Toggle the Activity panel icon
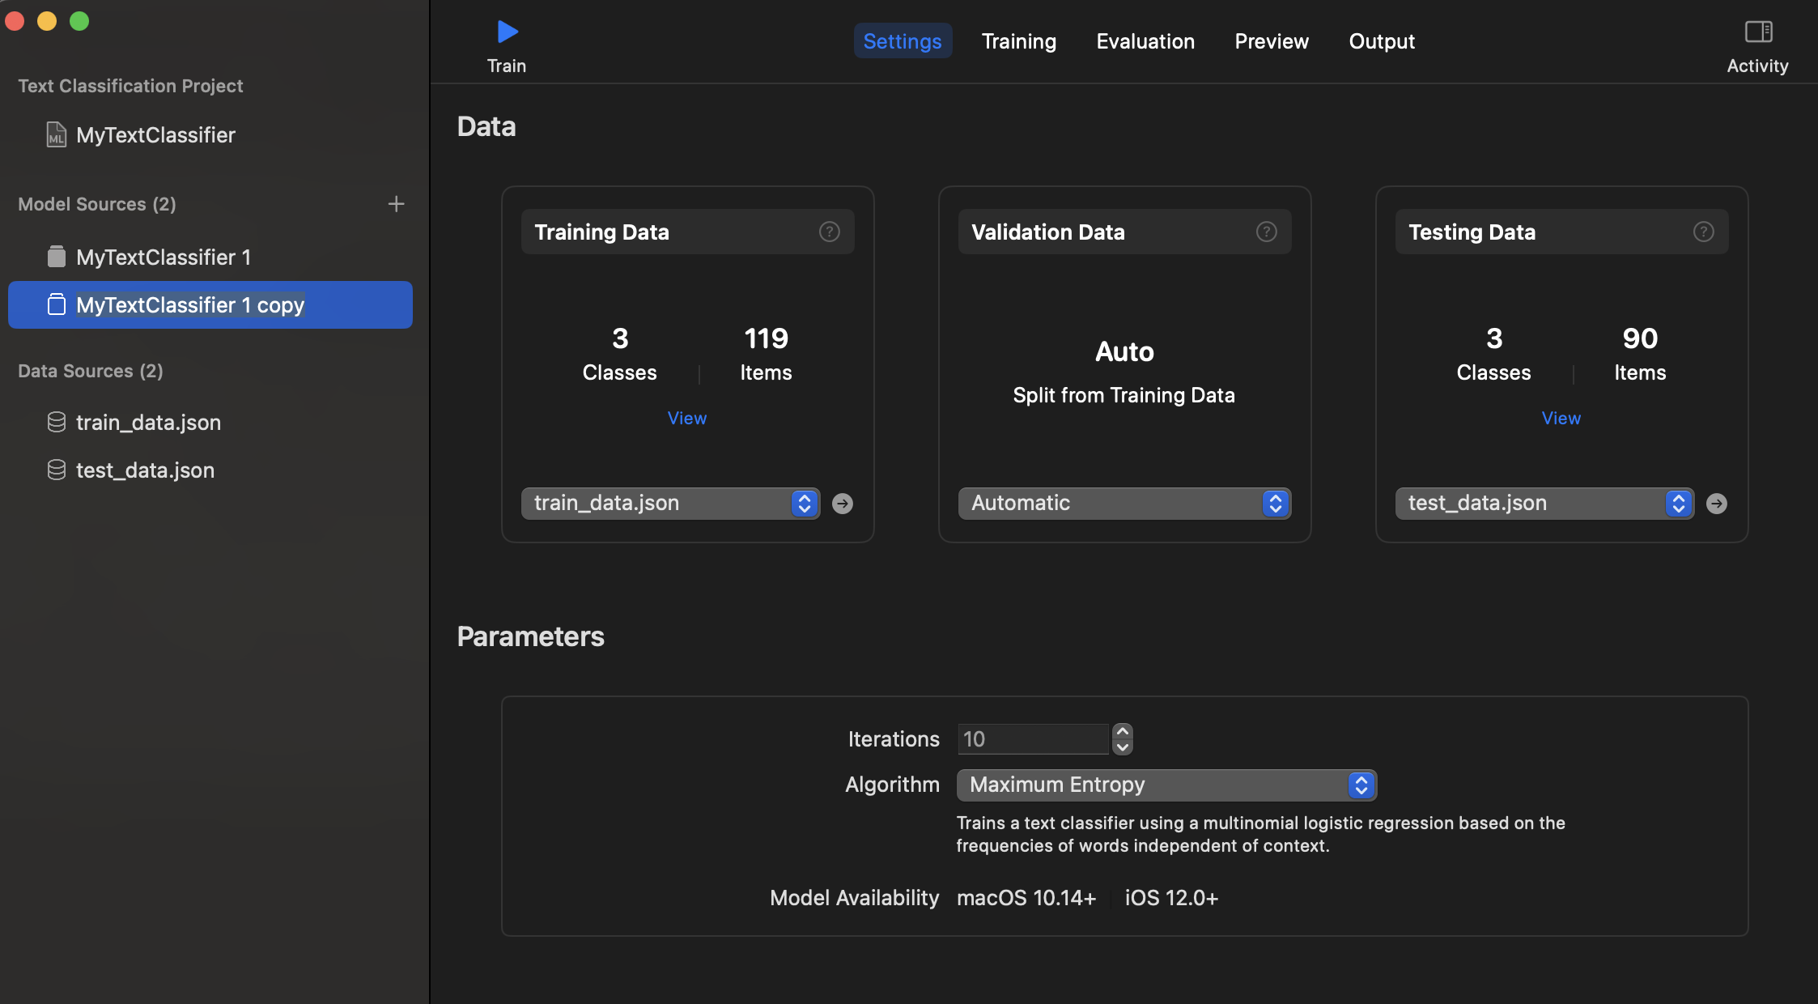 (1757, 32)
